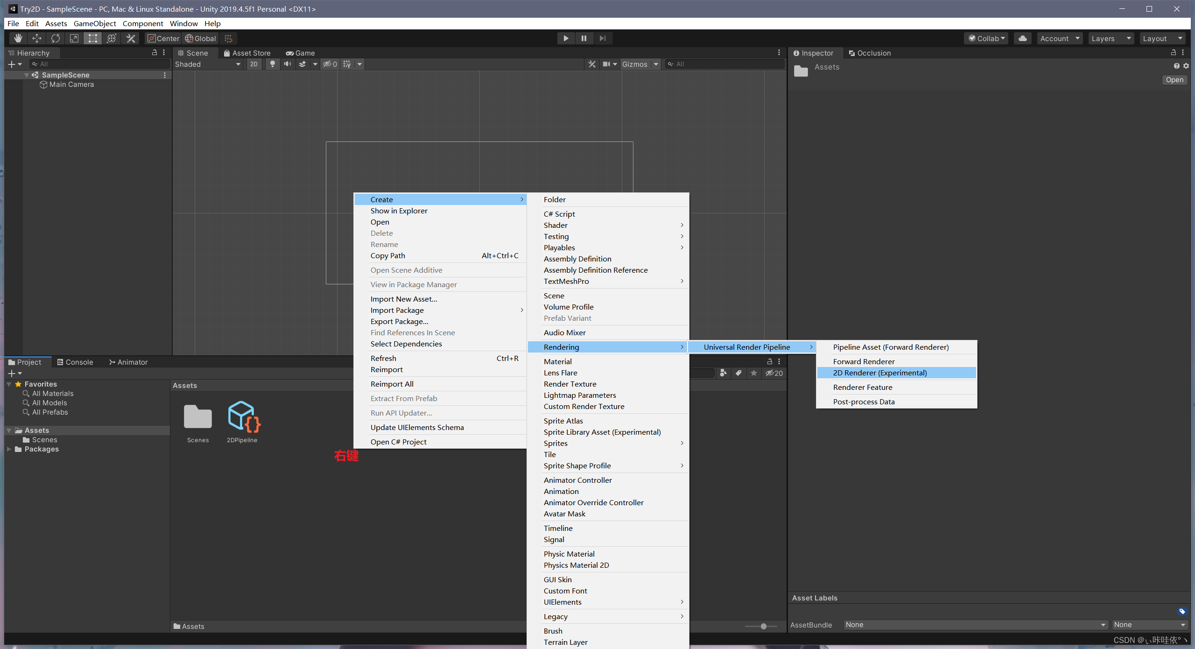Switch to the Game tab

coord(300,53)
